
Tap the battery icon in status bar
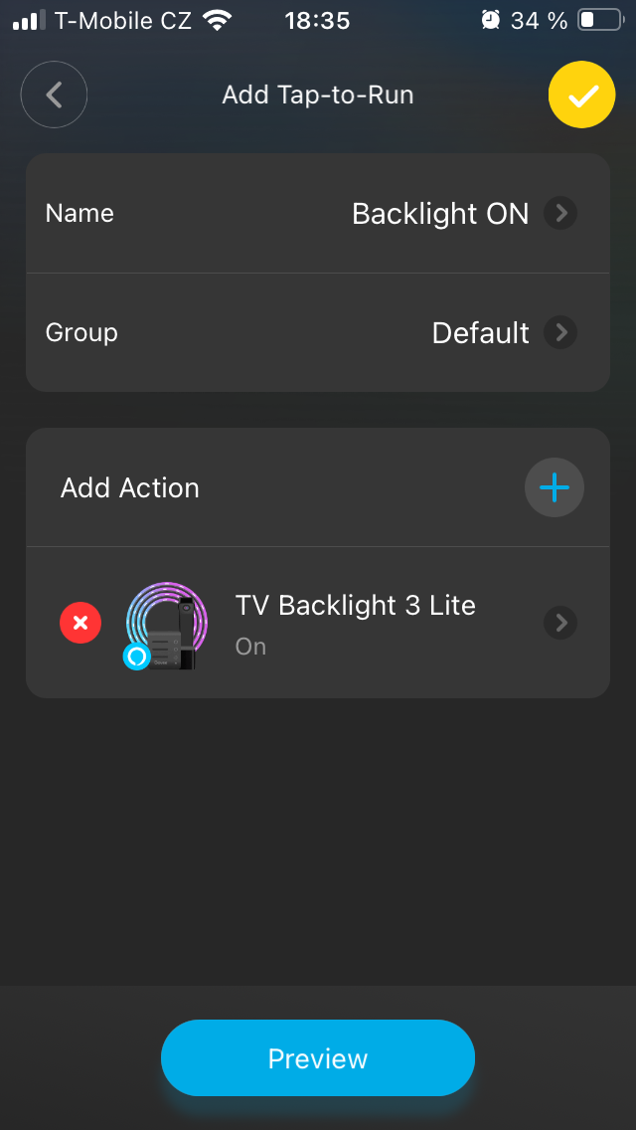(x=599, y=20)
